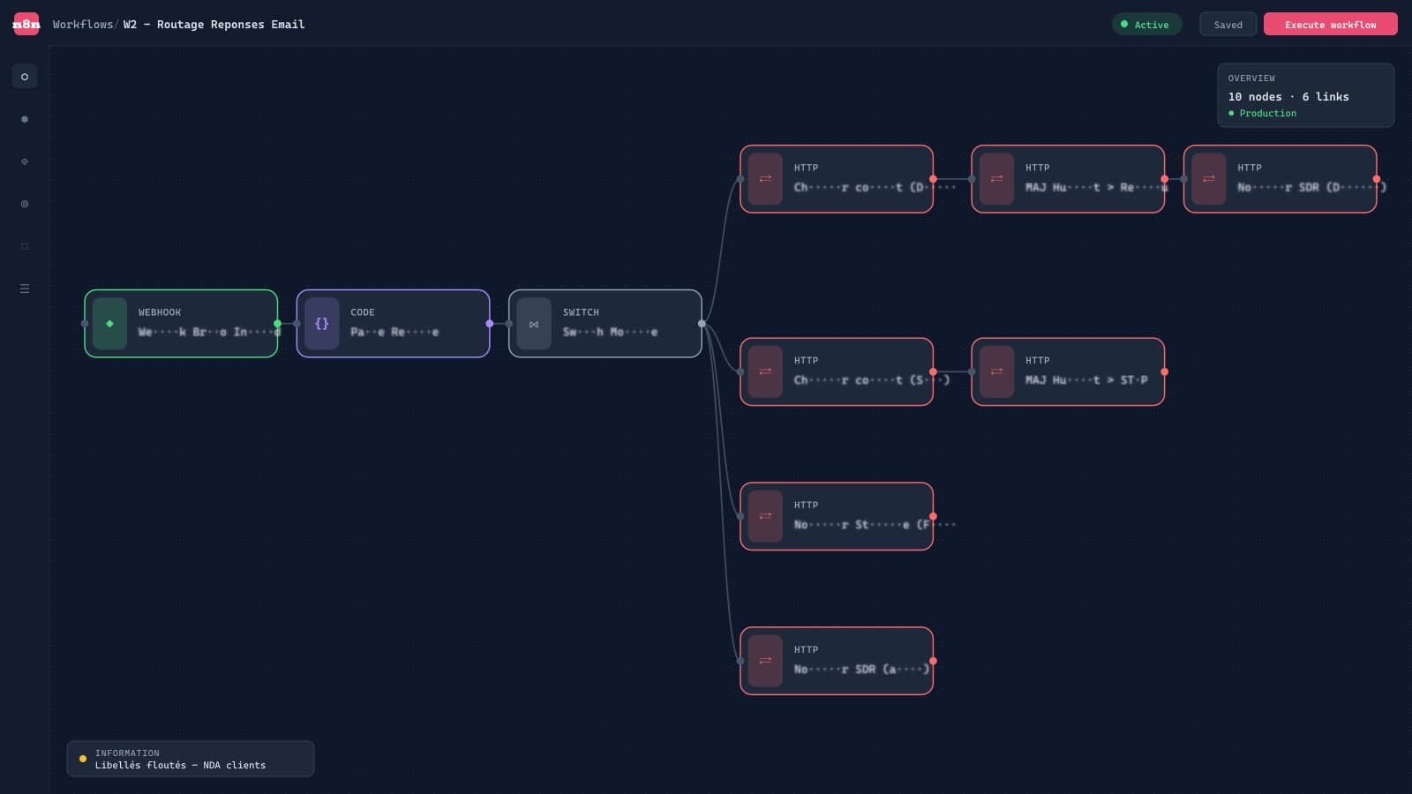The height and width of the screenshot is (794, 1412).
Task: Select the overview circle icon in the left sidebar
Action: tap(25, 77)
